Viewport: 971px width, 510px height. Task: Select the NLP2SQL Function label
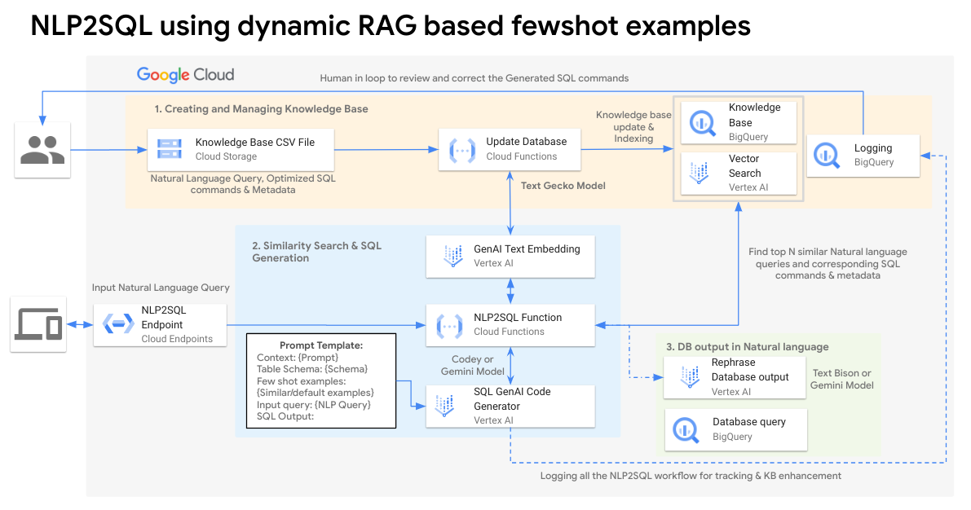518,318
